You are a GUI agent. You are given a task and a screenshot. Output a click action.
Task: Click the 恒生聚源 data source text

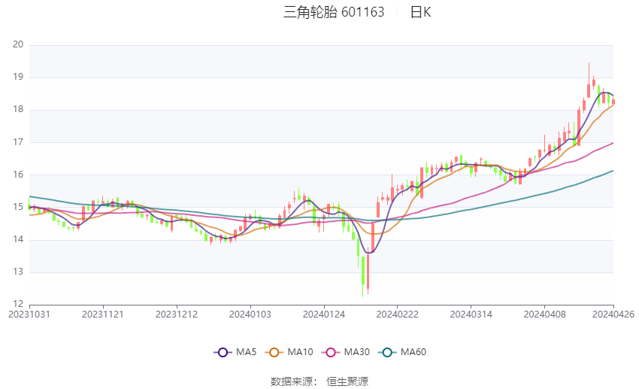347,381
